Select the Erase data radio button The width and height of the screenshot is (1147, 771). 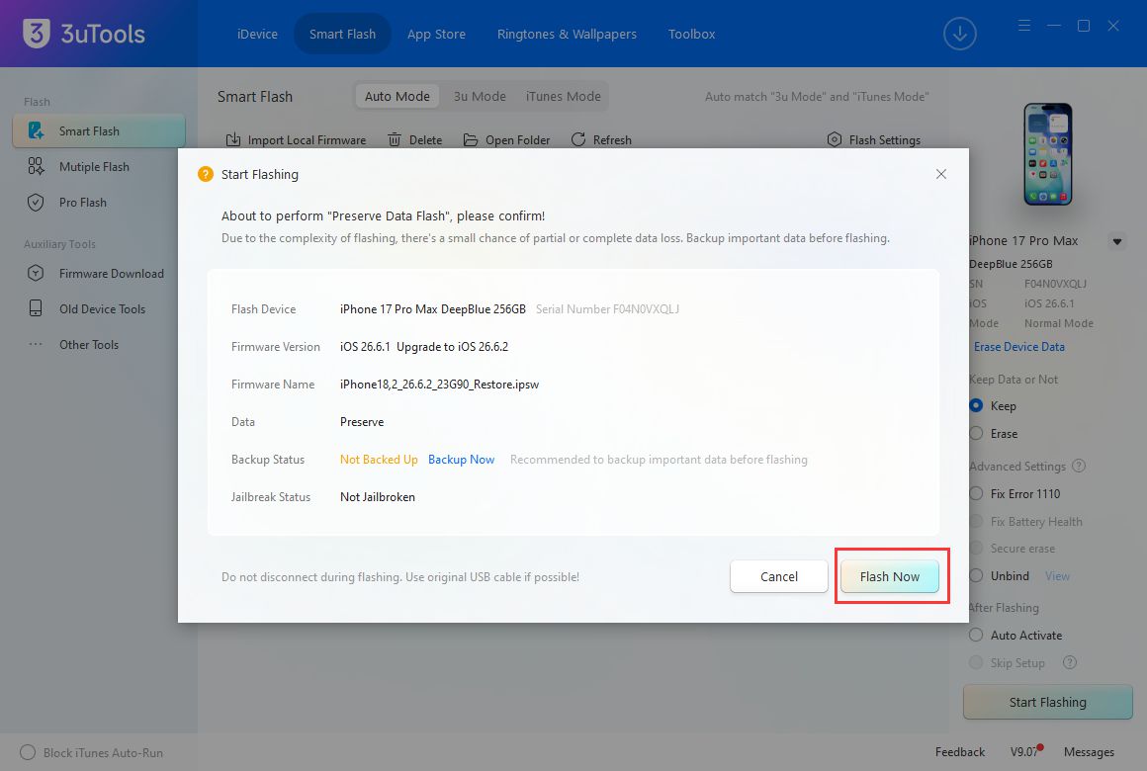pos(976,433)
